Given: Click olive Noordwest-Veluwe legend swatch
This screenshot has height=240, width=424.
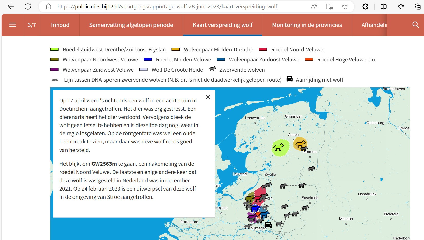Looking at the screenshot, I should (x=54, y=59).
